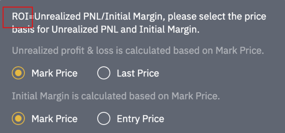Image resolution: width=285 pixels, height=133 pixels.
Task: Select the Last Price radio button
Action: pos(104,73)
